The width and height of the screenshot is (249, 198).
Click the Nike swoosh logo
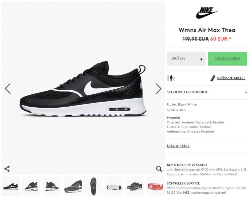[x=207, y=13]
